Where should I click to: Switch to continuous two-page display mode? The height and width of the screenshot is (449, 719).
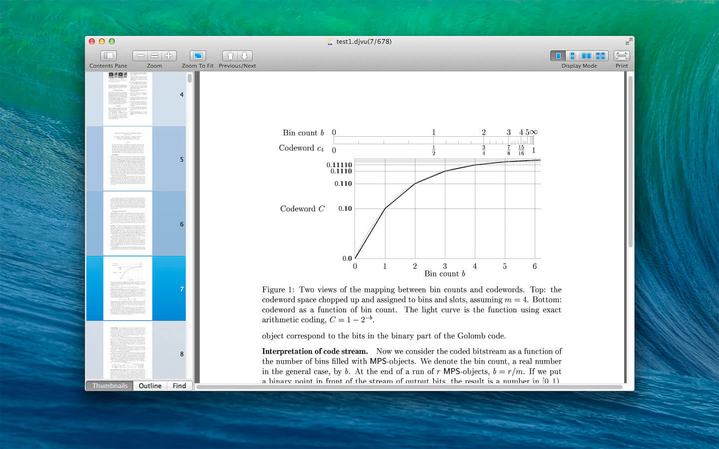(x=600, y=56)
